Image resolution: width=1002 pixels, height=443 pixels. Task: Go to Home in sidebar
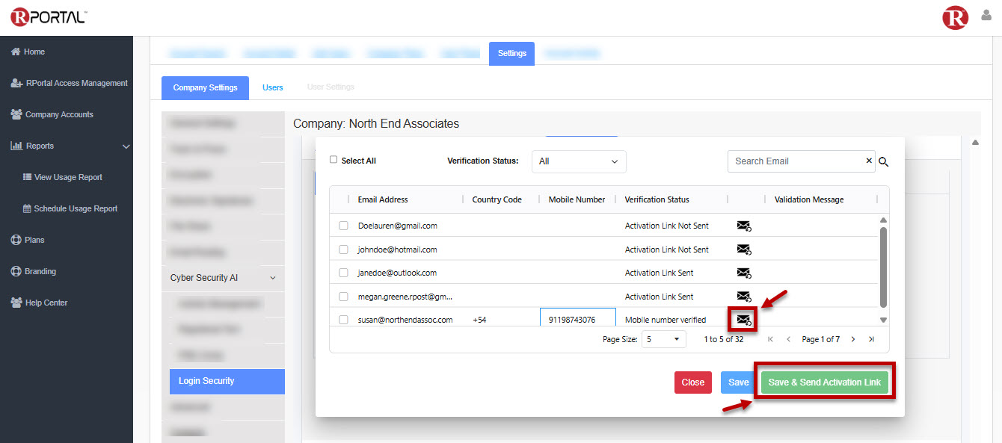point(28,52)
